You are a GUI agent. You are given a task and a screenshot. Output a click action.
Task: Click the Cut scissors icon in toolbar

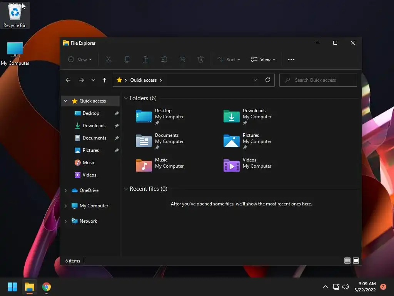pyautogui.click(x=108, y=59)
